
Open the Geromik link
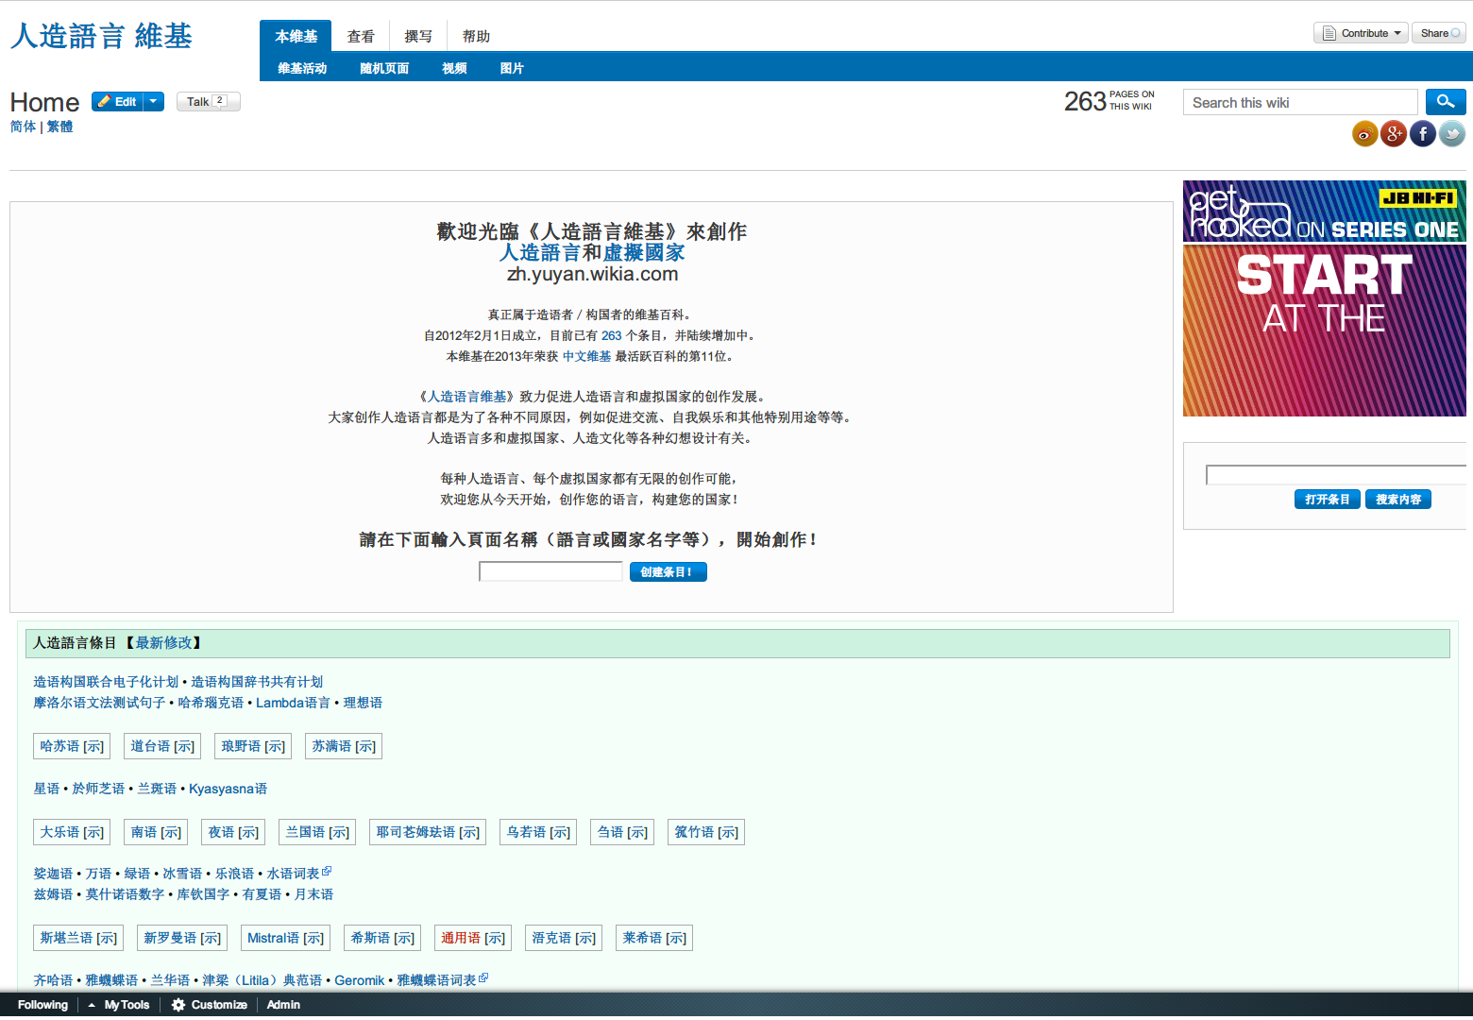(x=359, y=980)
